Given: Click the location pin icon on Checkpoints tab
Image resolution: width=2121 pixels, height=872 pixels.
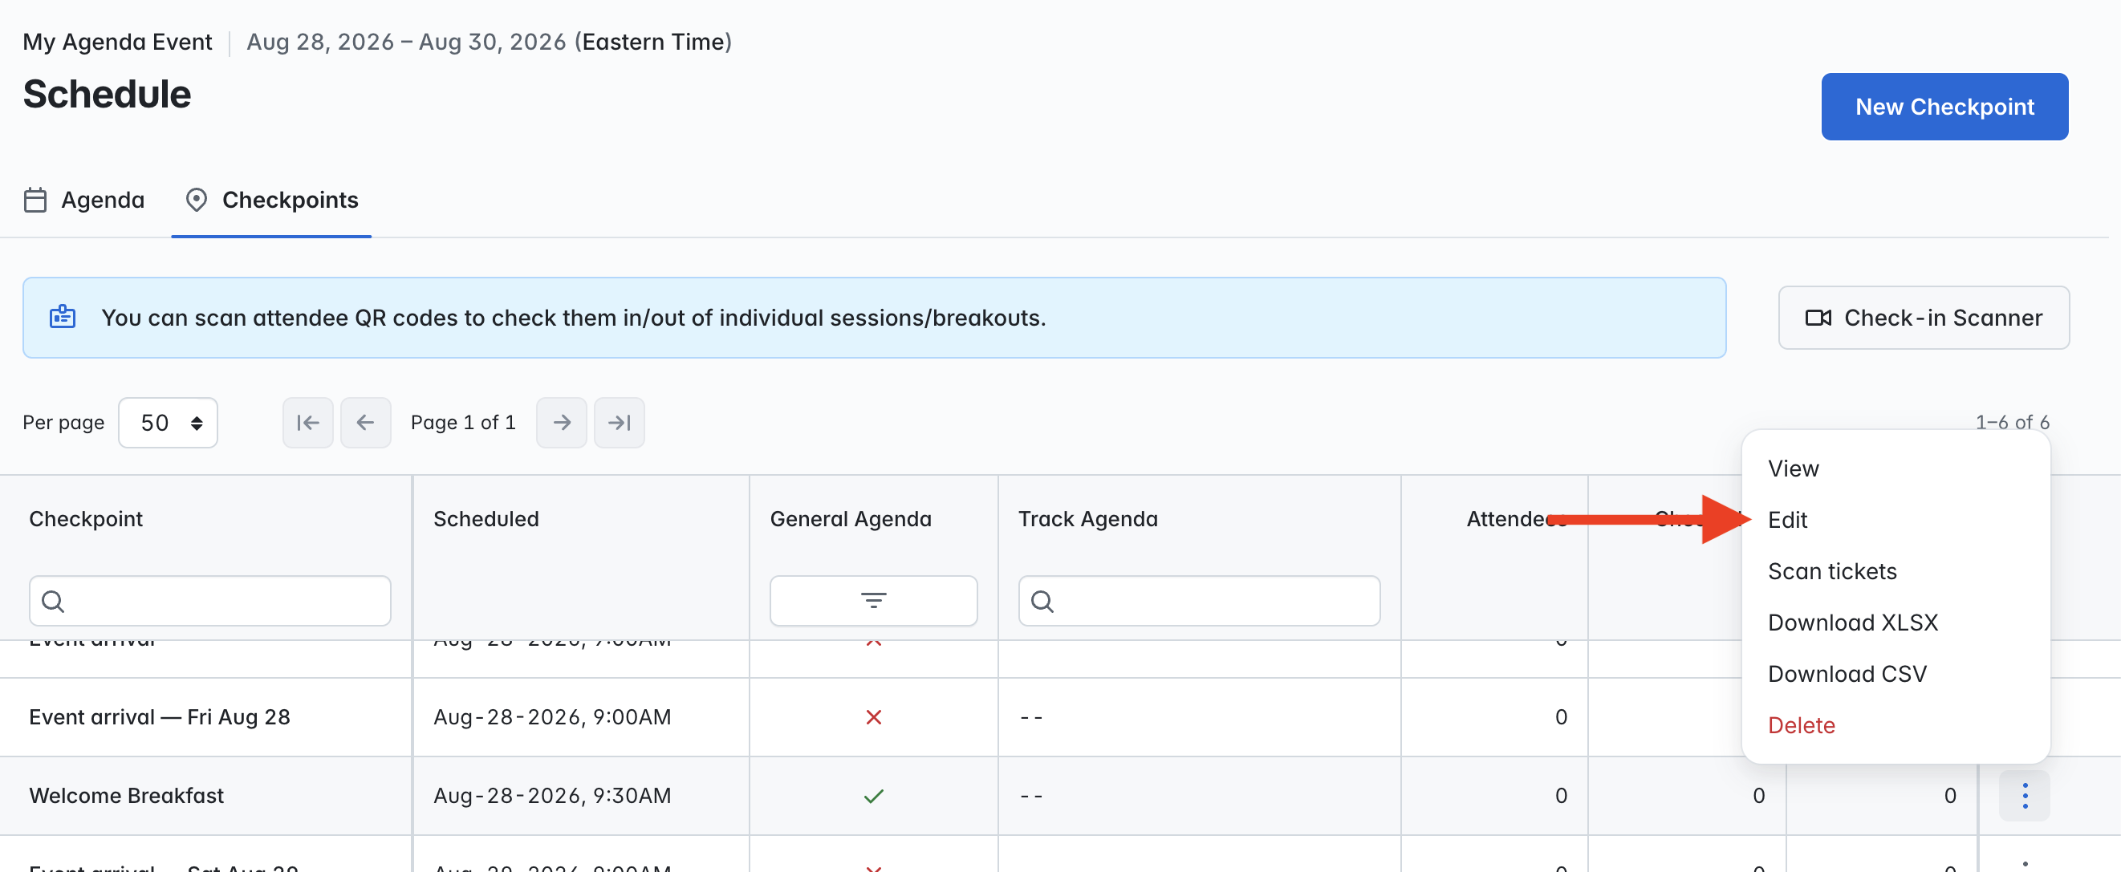Looking at the screenshot, I should (196, 200).
